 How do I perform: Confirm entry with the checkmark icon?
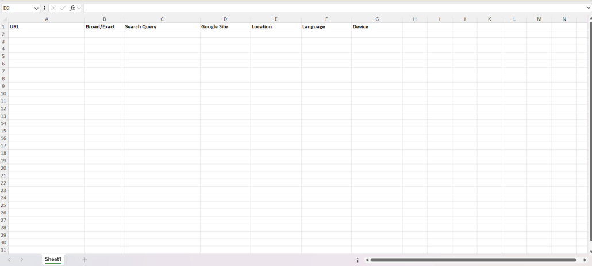click(x=63, y=8)
